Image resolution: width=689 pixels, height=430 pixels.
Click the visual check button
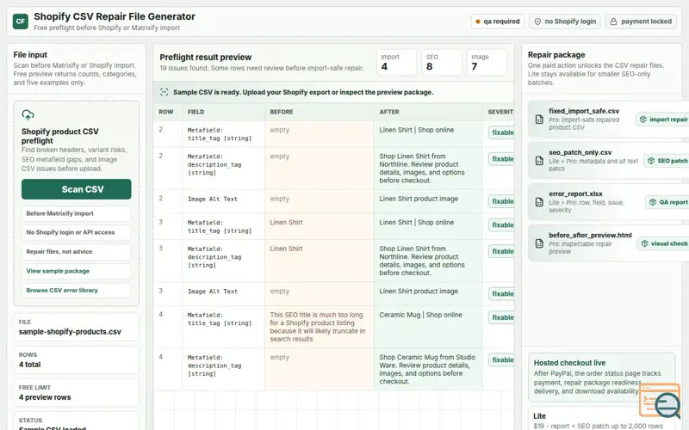click(663, 243)
